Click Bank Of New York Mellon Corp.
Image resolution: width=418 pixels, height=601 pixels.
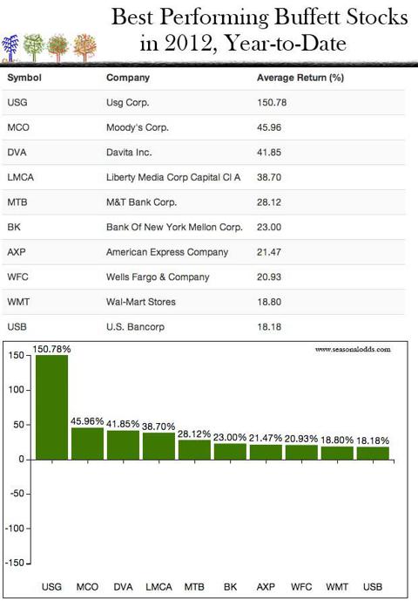tap(174, 227)
